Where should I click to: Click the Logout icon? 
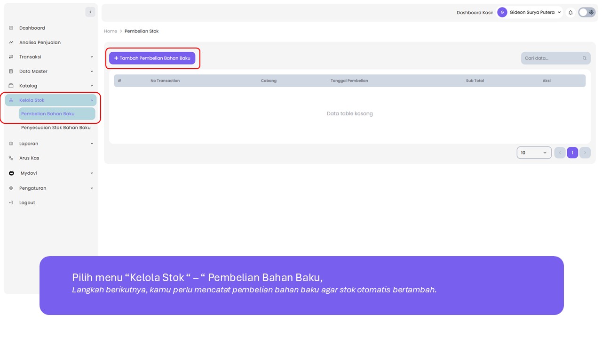11,202
